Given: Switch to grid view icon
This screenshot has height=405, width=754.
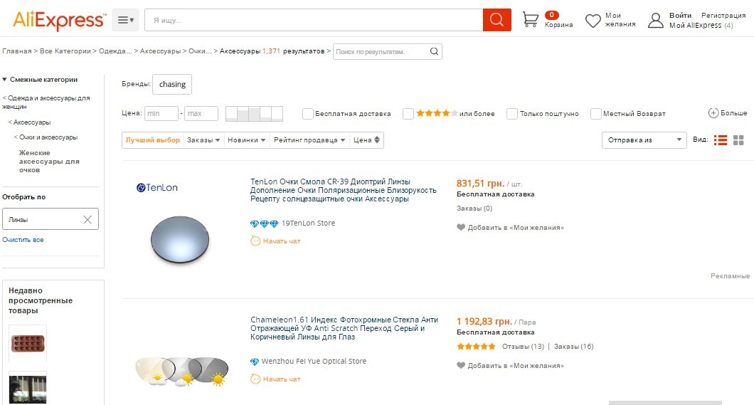Looking at the screenshot, I should [738, 140].
